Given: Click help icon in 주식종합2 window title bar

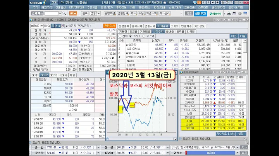Looking at the screenshot, I should coord(236,20).
